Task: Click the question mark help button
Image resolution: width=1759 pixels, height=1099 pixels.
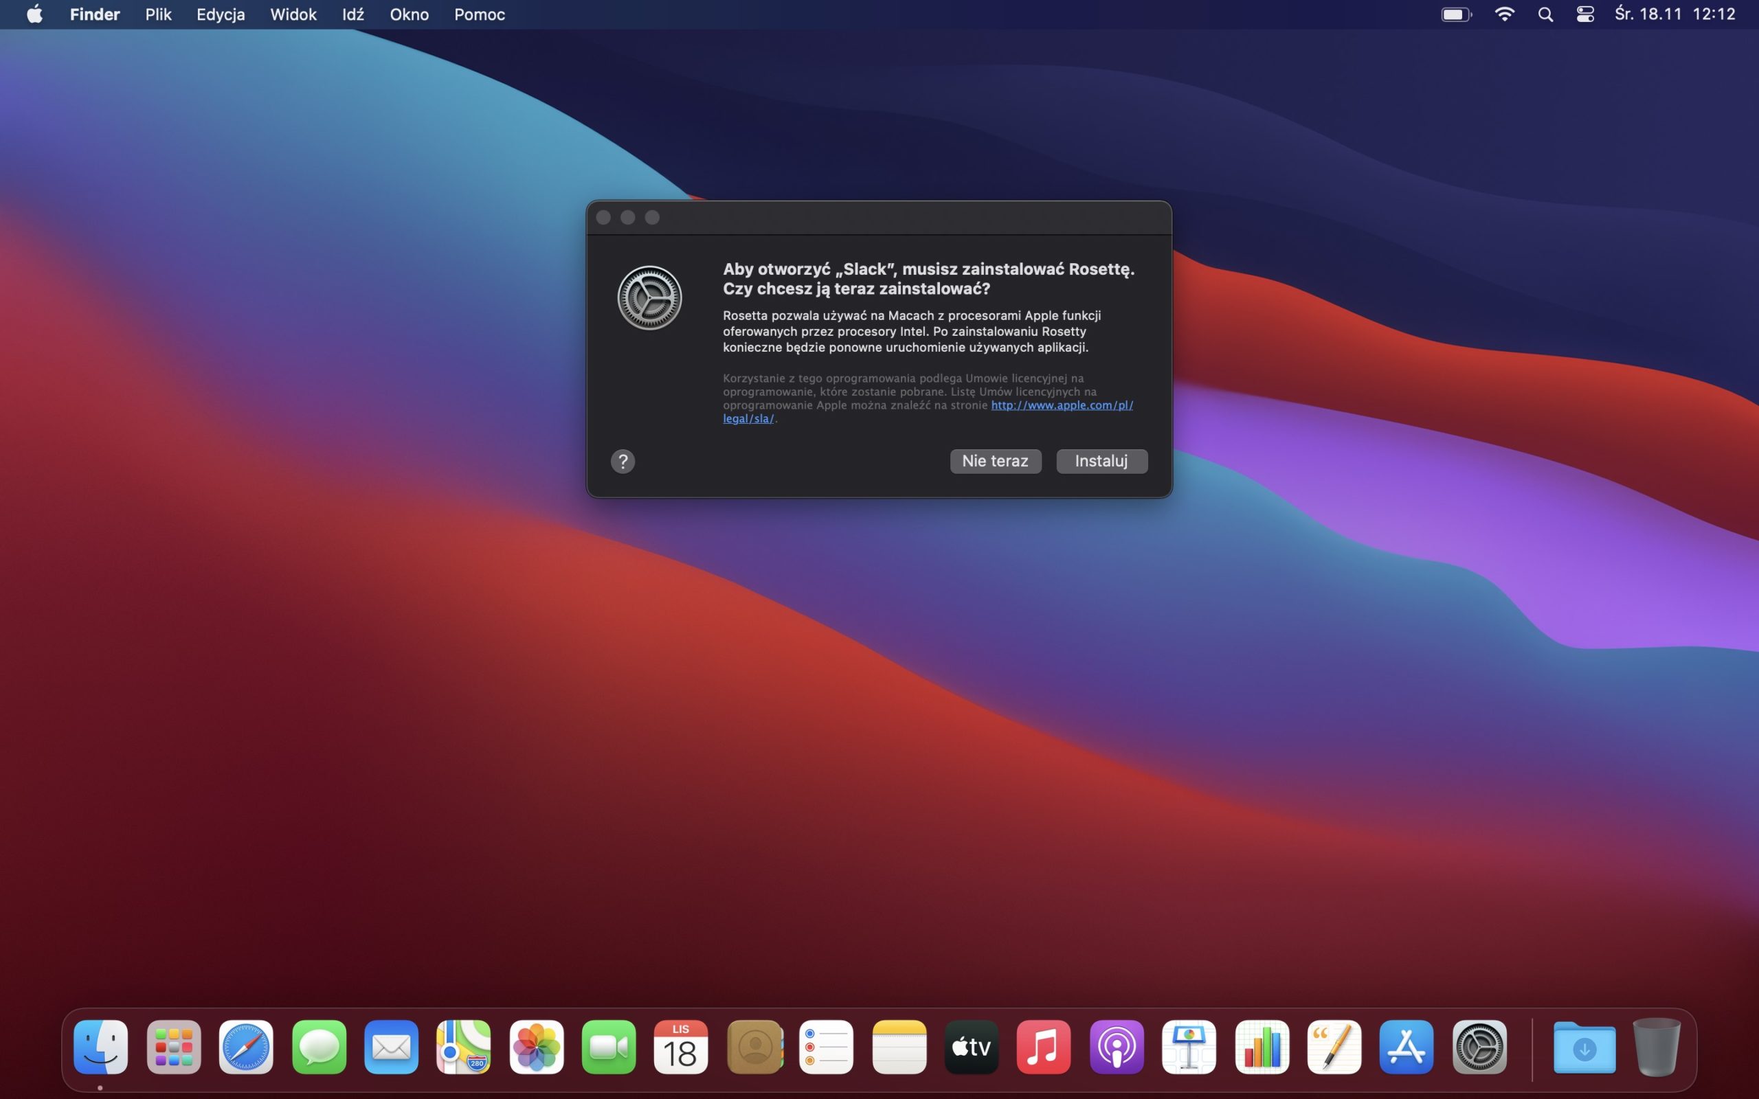Action: (x=623, y=462)
